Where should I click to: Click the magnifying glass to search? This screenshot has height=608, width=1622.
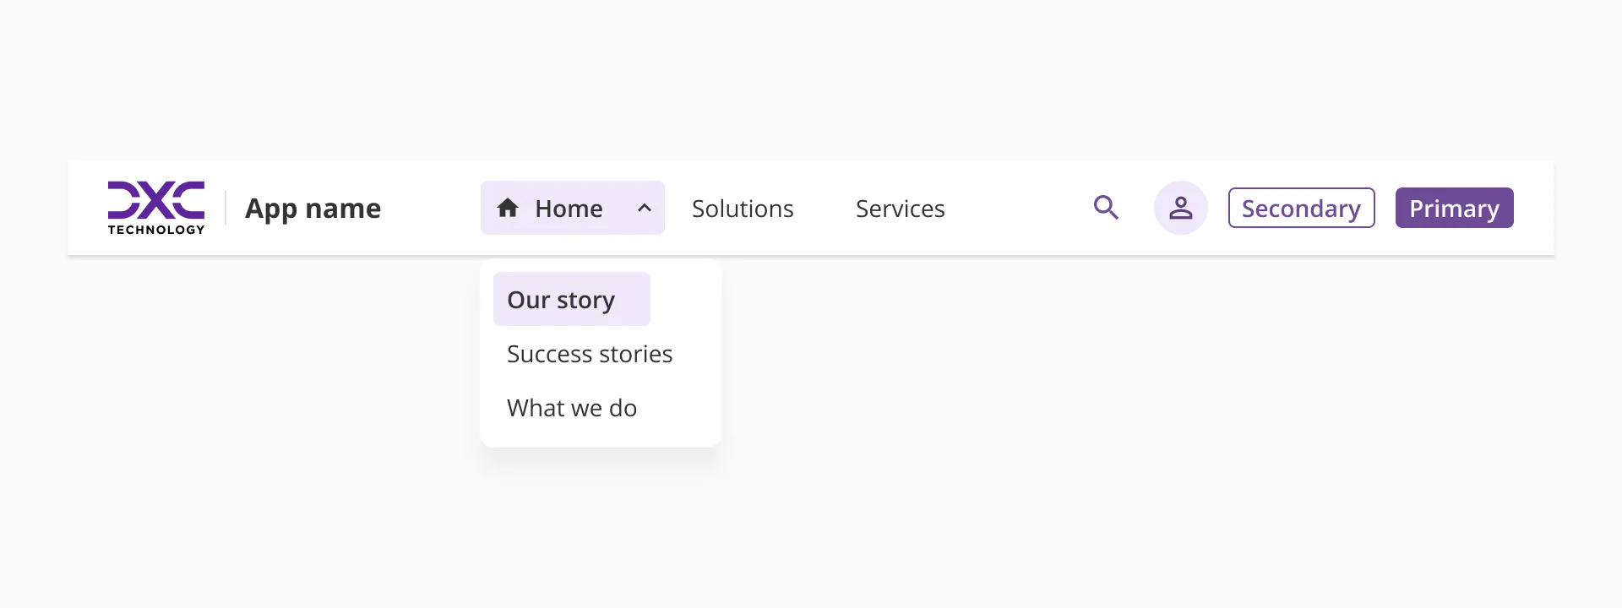pos(1107,207)
